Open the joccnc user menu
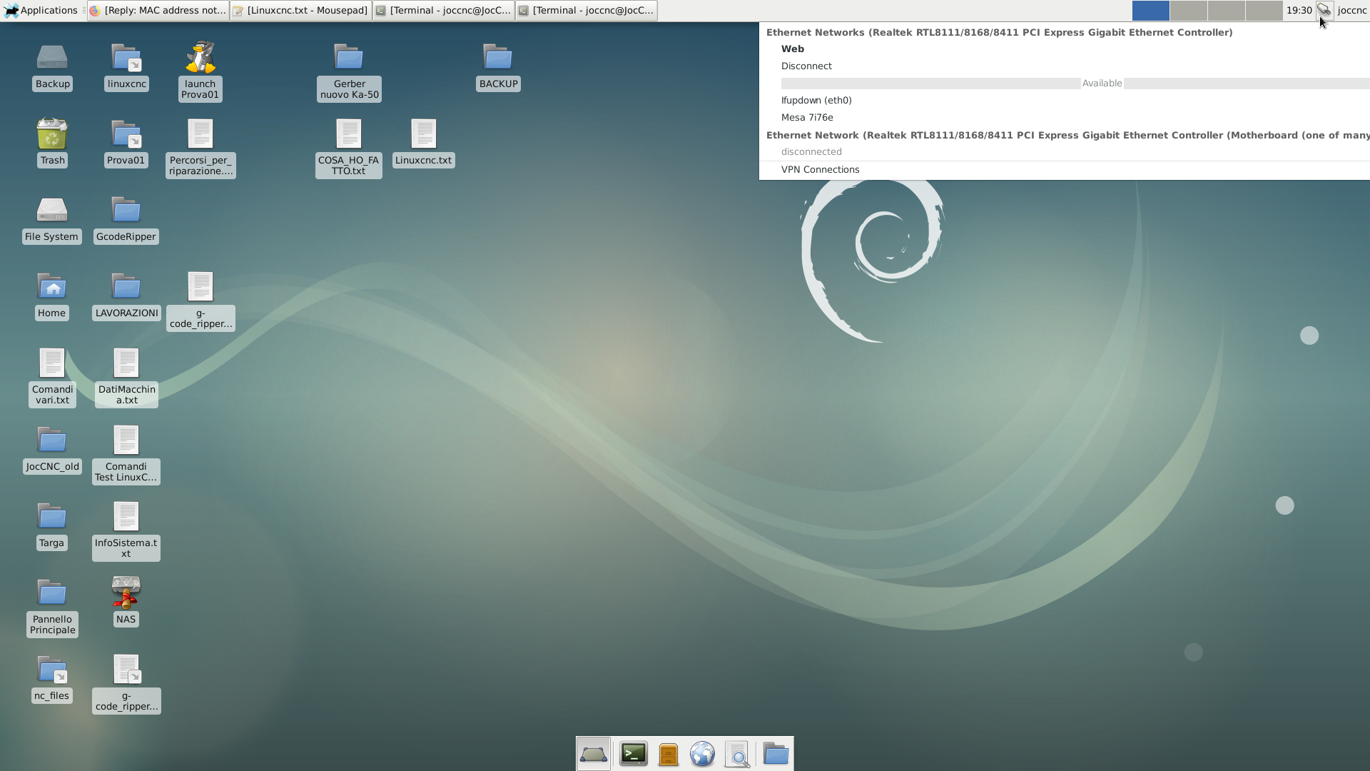 pyautogui.click(x=1351, y=10)
